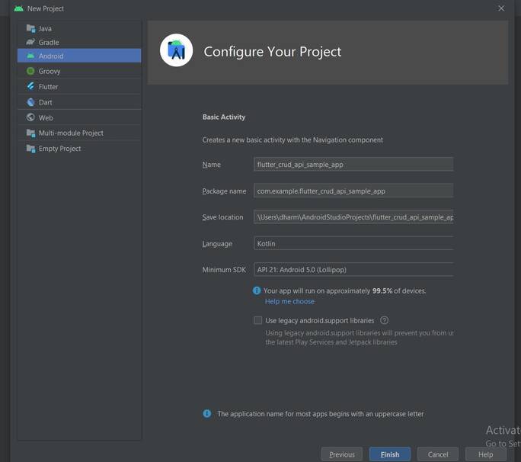Go back with the Previous button

pos(341,454)
